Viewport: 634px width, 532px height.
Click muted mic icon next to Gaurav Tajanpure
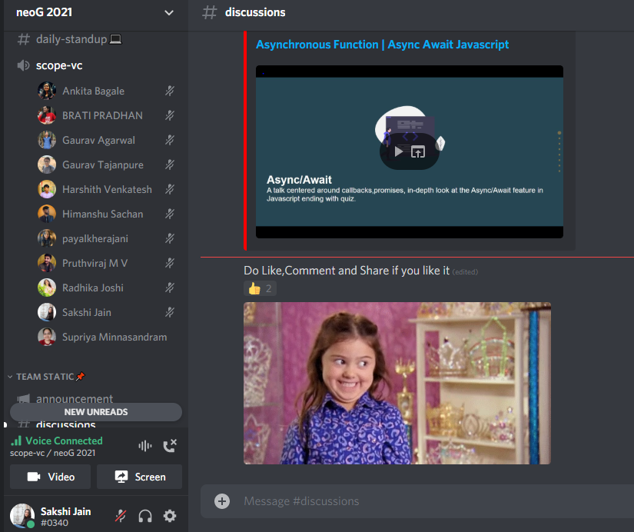(170, 165)
